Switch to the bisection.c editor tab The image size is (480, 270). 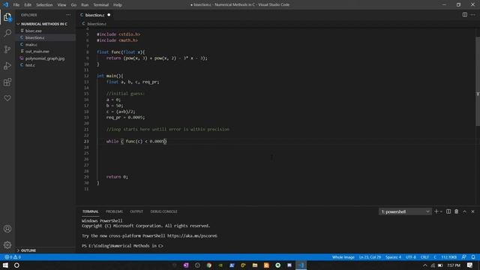point(95,15)
